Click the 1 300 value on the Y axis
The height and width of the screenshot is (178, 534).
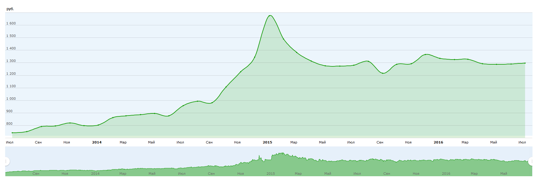pyautogui.click(x=11, y=61)
